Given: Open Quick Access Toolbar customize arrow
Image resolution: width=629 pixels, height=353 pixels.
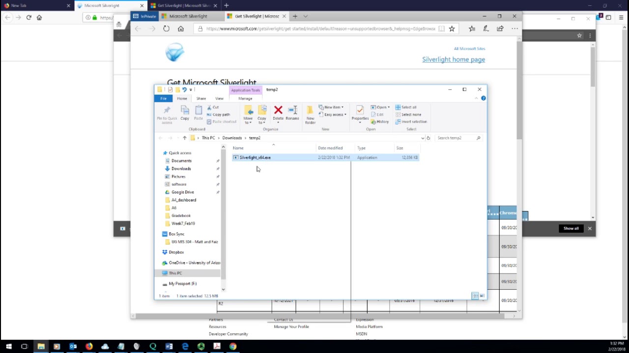Looking at the screenshot, I should (x=191, y=90).
